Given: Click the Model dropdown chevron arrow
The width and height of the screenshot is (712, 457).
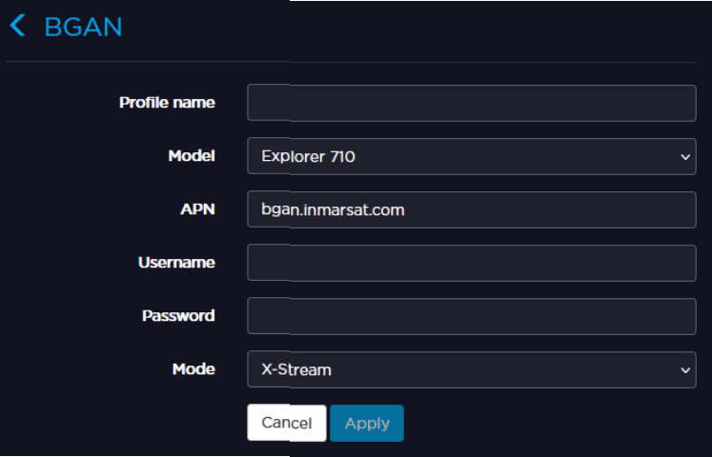Looking at the screenshot, I should pyautogui.click(x=685, y=156).
